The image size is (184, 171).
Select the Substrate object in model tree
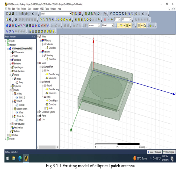click(49, 44)
